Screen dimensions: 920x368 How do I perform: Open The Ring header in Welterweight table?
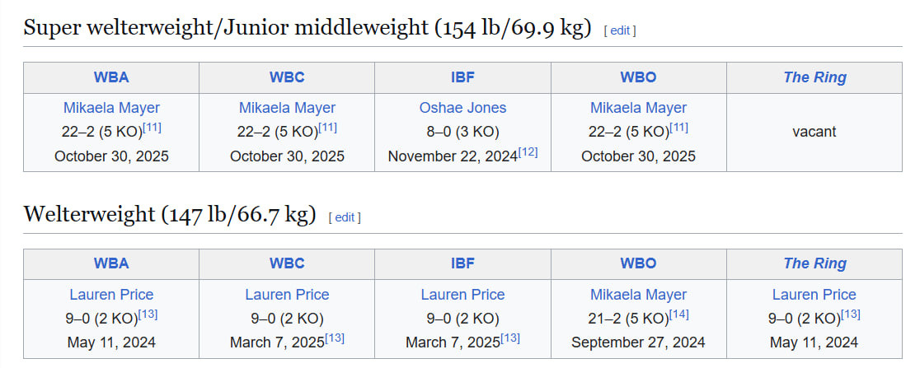click(x=814, y=263)
